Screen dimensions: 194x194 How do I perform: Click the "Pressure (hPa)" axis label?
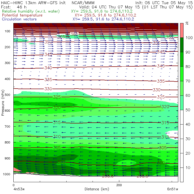click(3, 103)
